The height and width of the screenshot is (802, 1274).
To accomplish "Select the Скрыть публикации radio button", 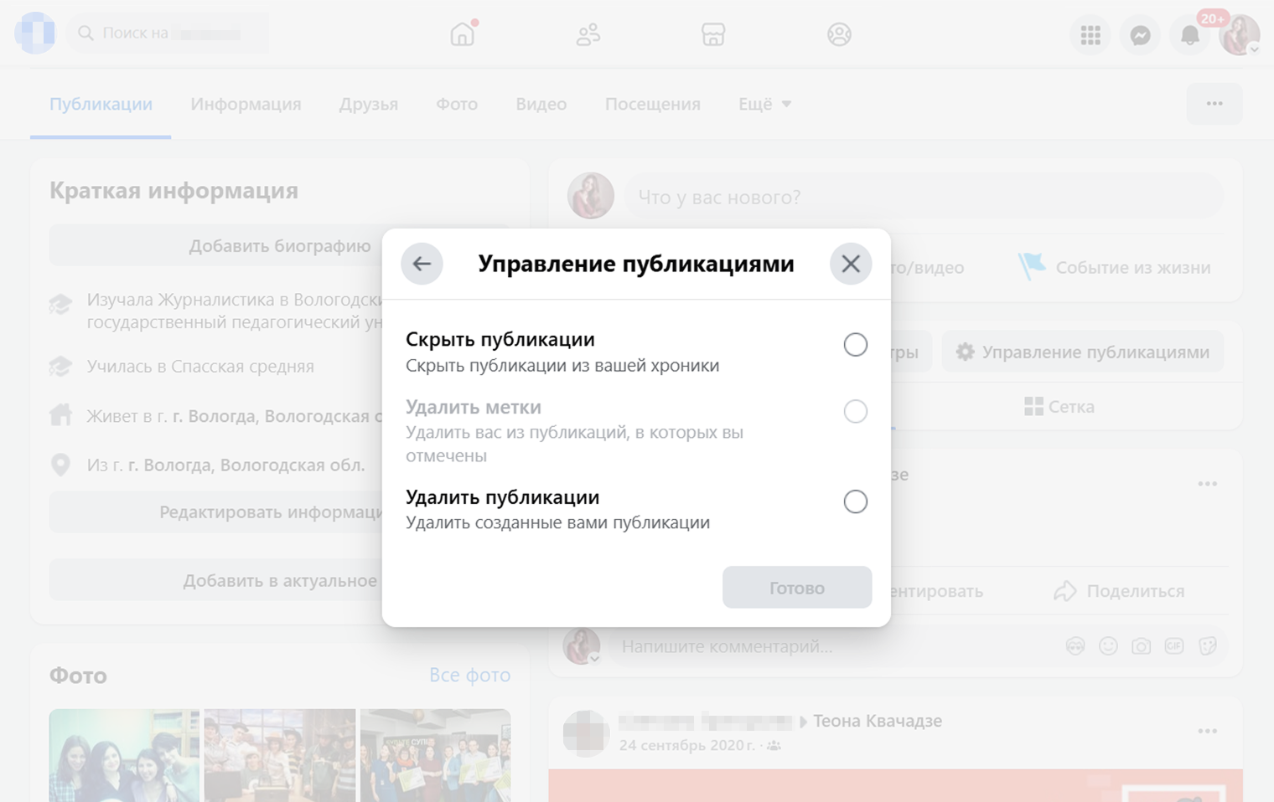I will [855, 344].
